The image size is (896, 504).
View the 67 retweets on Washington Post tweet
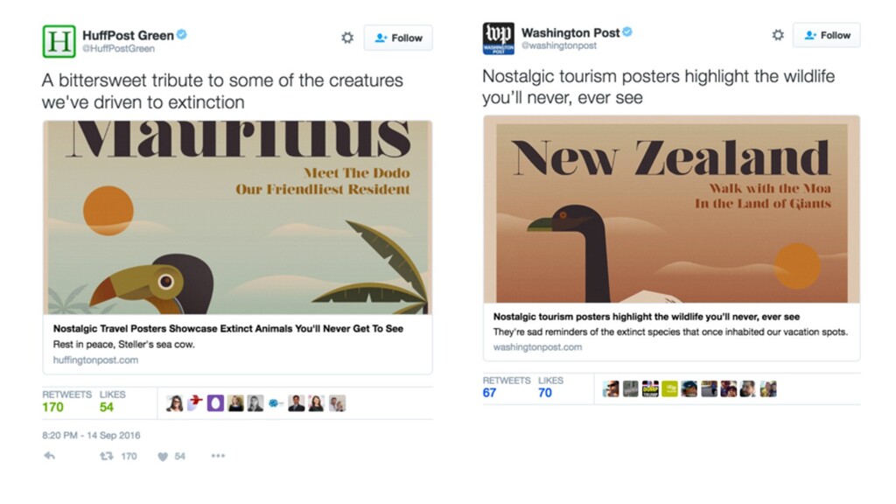click(x=489, y=393)
